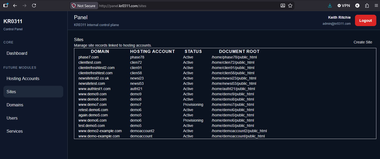Screen dimensions: 380x159
Task: Open the browser tab overview icon
Action: (x=6, y=5)
